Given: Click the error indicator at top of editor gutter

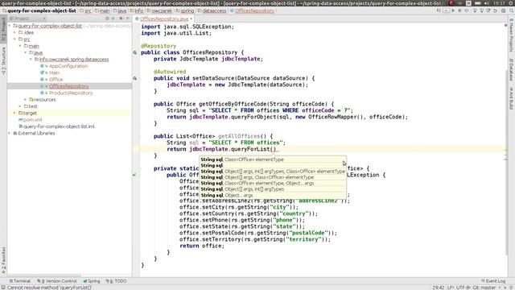Looking at the screenshot, I should tap(505, 25).
